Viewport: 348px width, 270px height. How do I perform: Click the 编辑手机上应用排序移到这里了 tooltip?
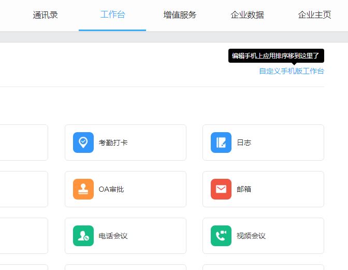(276, 56)
